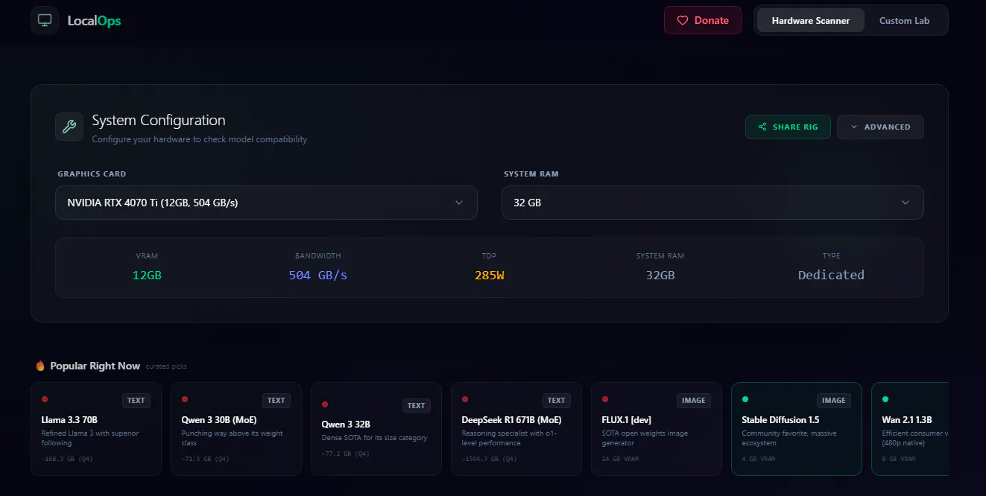The image size is (986, 496).
Task: Open the System RAM 32 GB dropdown
Action: point(712,203)
